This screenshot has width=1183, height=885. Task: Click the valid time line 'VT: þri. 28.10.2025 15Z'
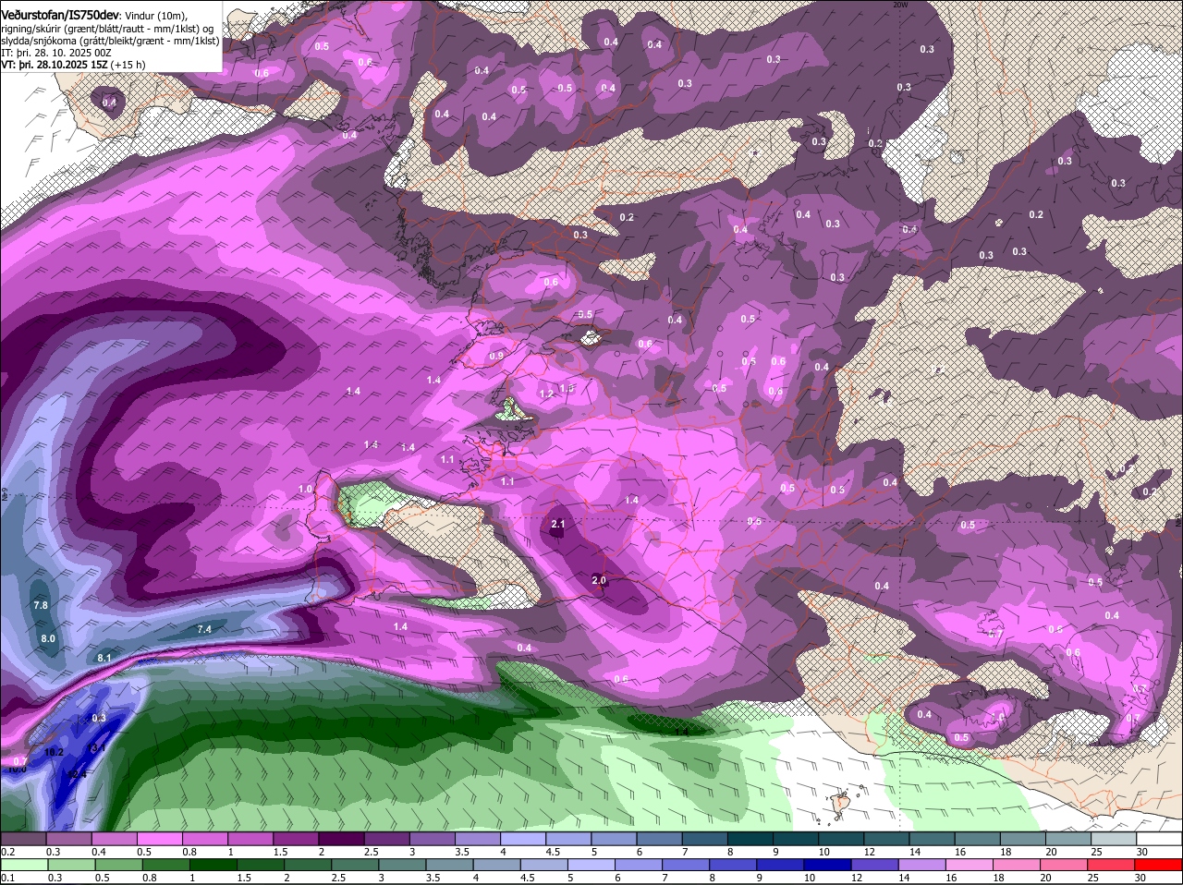(55, 65)
